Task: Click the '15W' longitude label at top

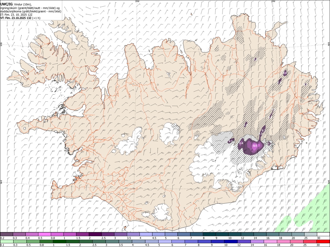Action: coord(273,1)
